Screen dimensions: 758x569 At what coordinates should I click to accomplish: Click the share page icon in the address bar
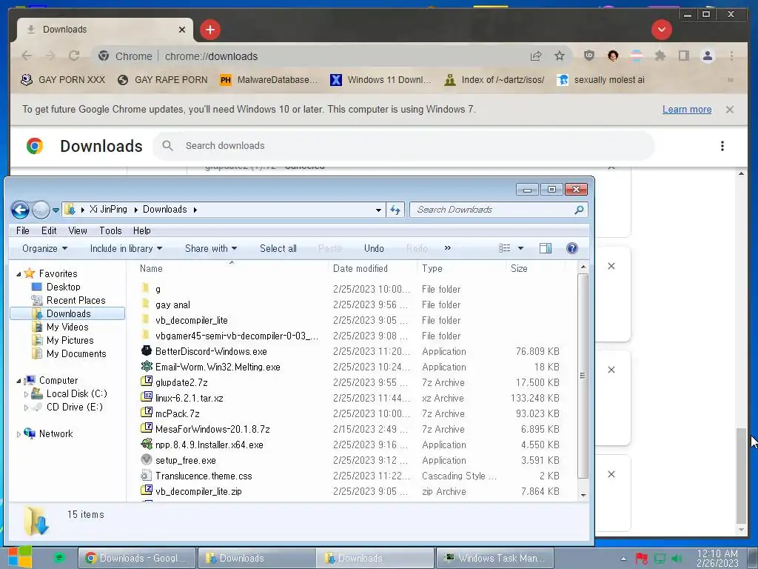[x=536, y=56]
